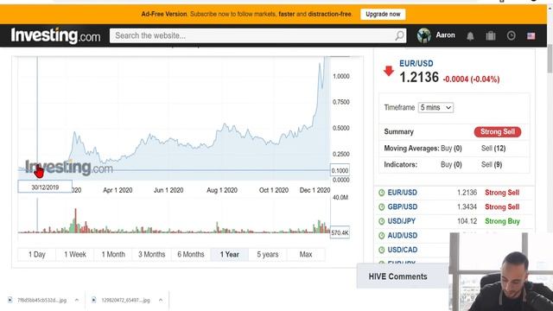553x311 pixels.
Task: Expand options for 129820472 jpg download
Action: pyautogui.click(x=161, y=300)
